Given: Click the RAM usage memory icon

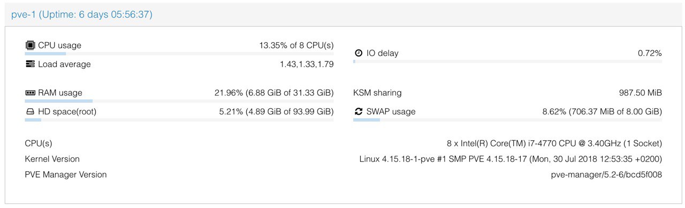Looking at the screenshot, I should (30, 93).
